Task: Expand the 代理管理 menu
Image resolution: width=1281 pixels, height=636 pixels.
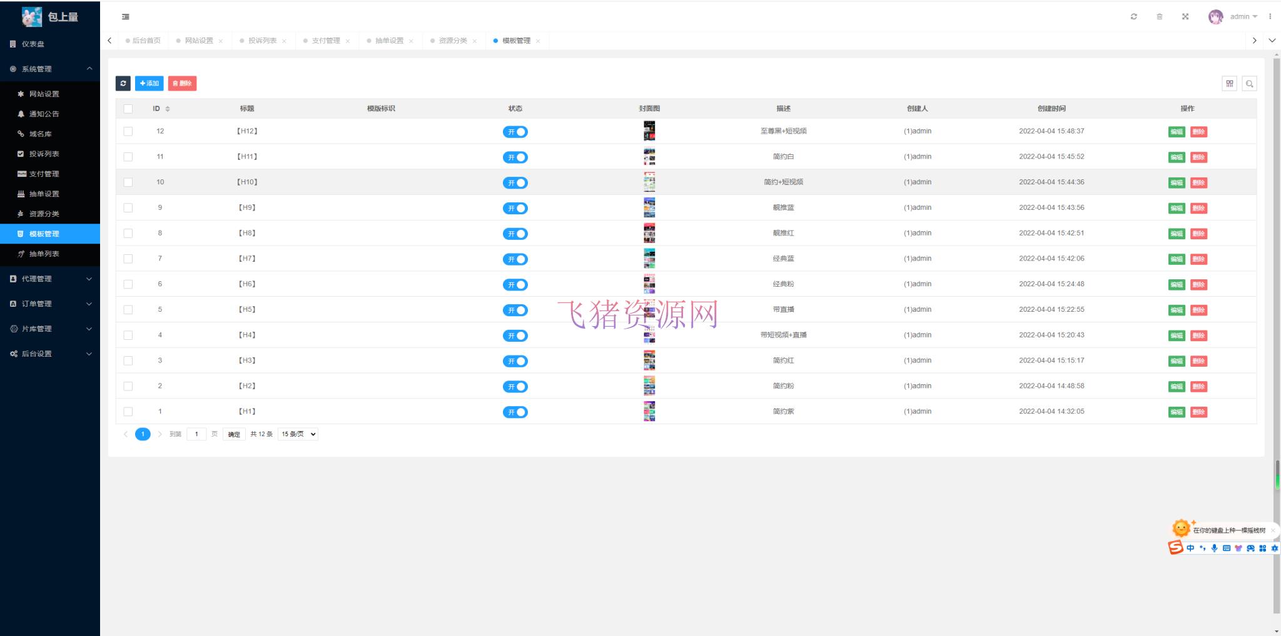Action: pyautogui.click(x=50, y=279)
